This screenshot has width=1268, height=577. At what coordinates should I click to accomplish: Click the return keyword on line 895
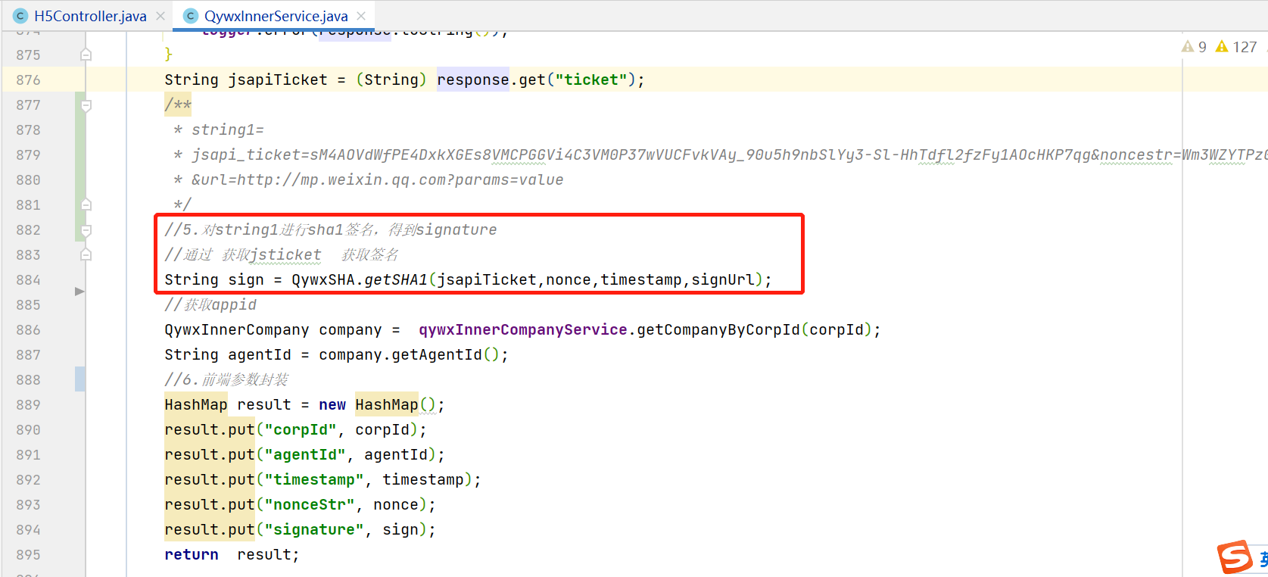coord(192,554)
